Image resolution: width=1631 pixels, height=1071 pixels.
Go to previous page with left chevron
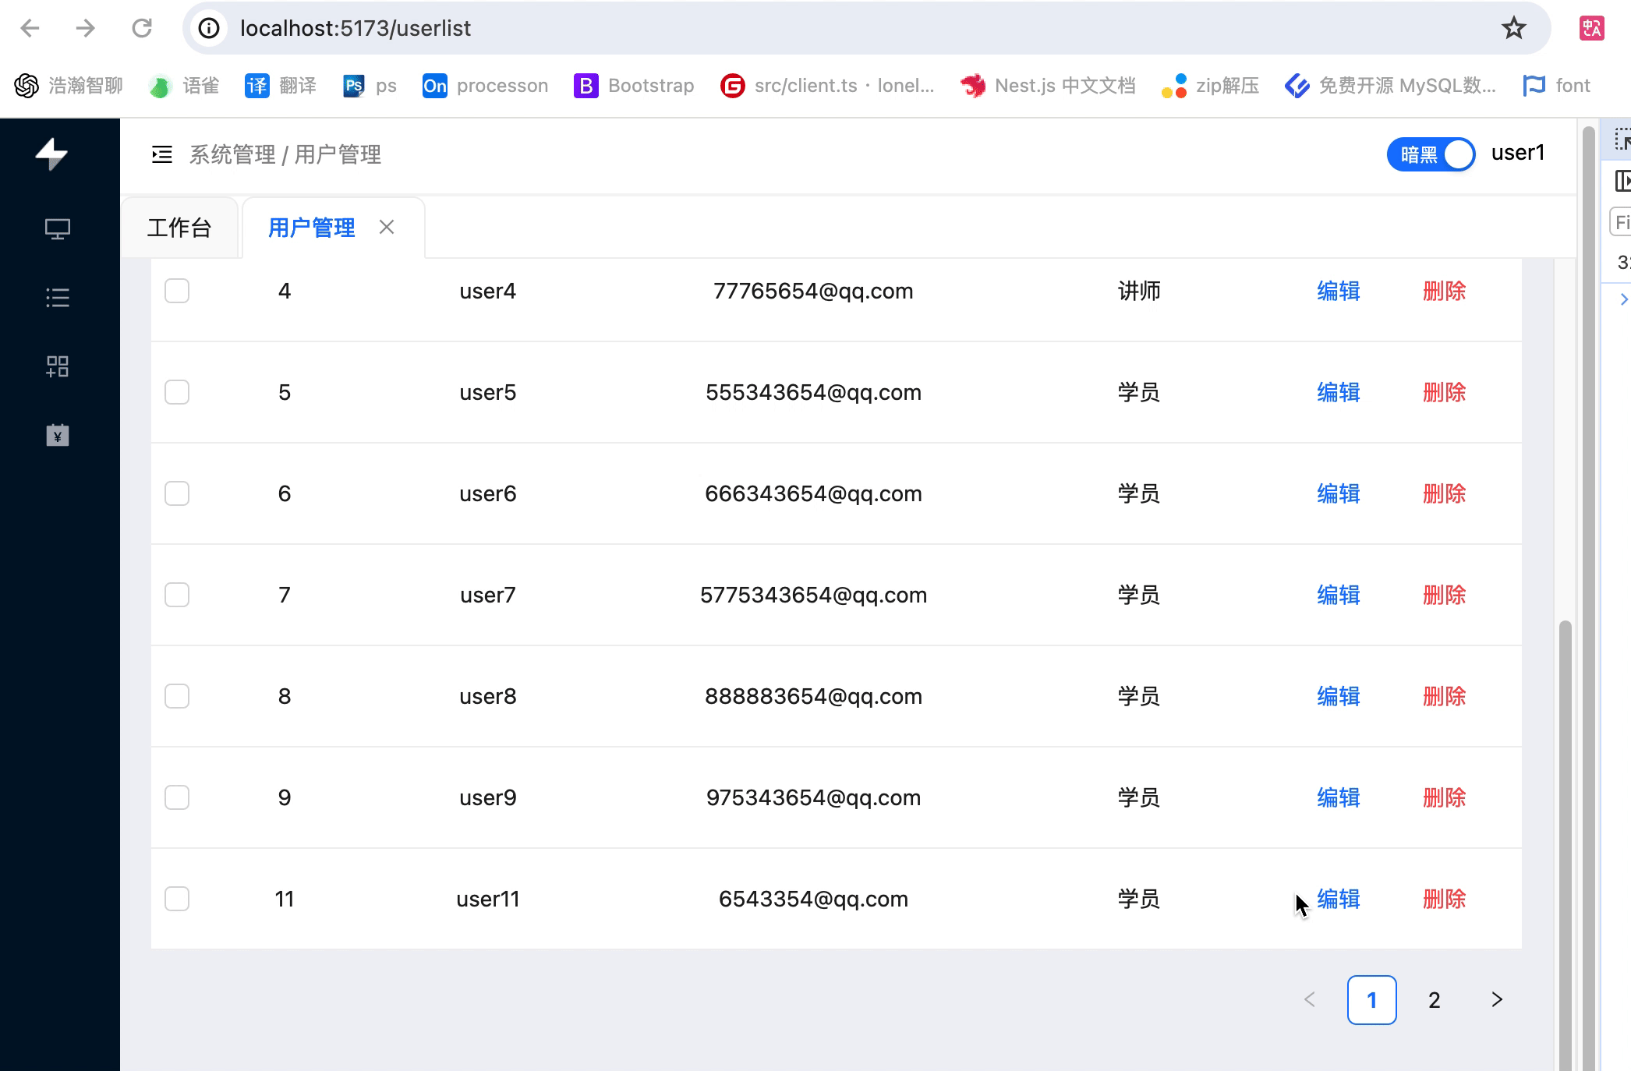pos(1310,999)
